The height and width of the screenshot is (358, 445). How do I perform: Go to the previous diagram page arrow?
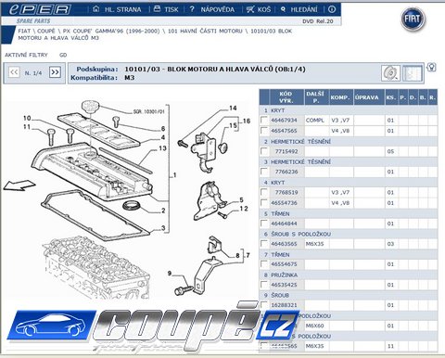[x=14, y=72]
